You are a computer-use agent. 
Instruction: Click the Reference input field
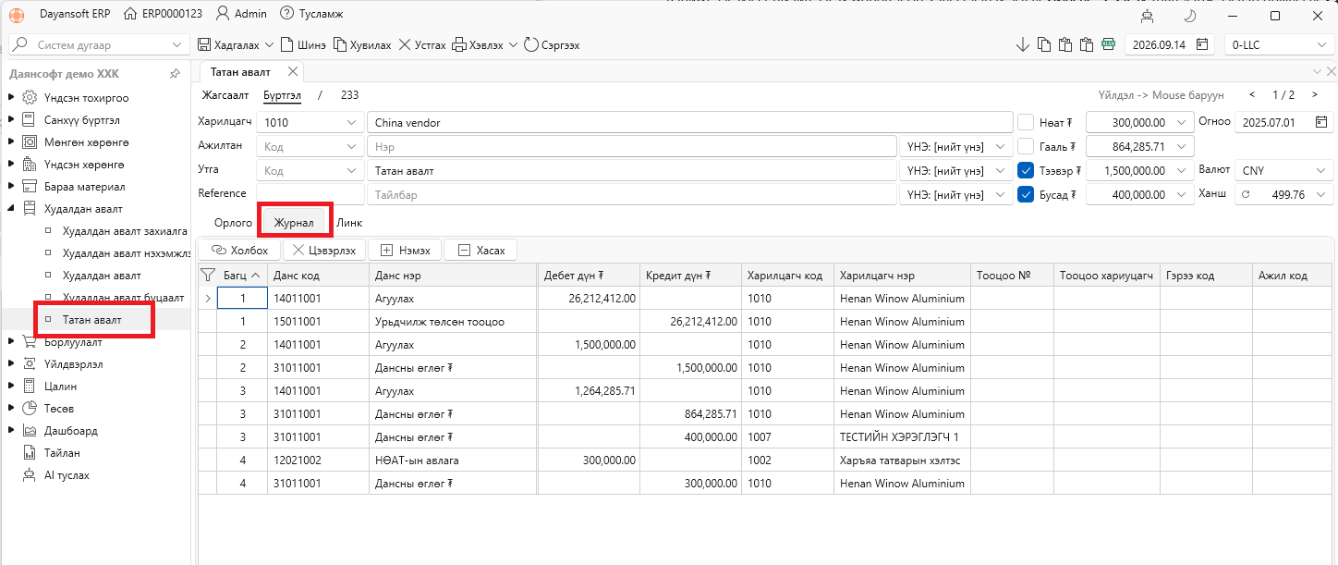point(310,194)
